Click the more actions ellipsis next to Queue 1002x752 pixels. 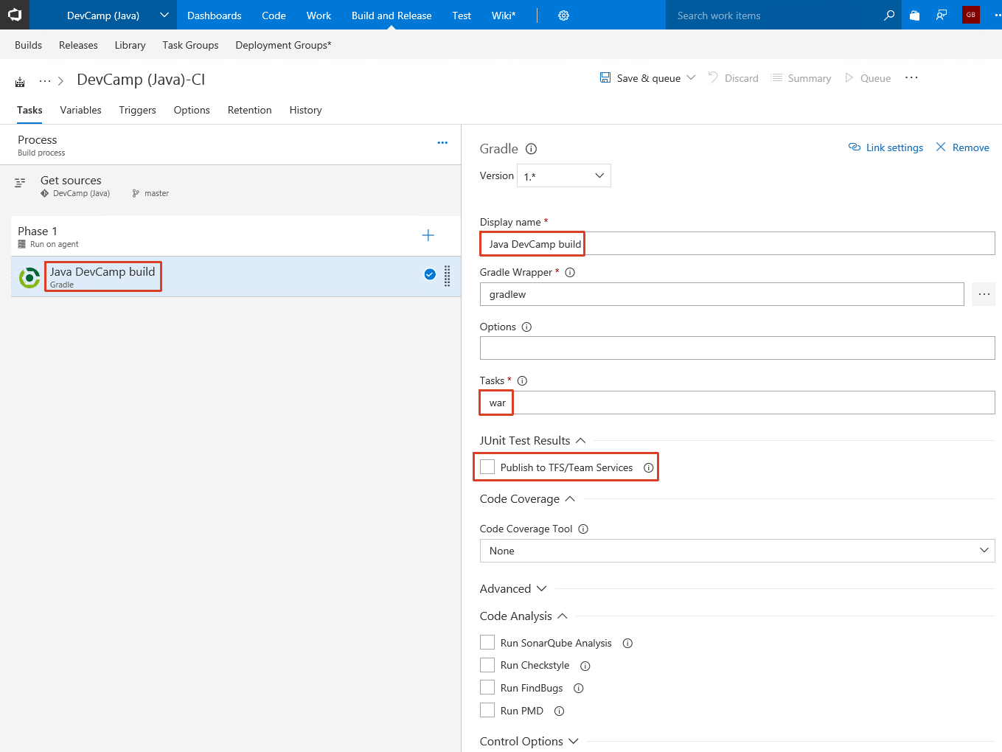pos(911,78)
